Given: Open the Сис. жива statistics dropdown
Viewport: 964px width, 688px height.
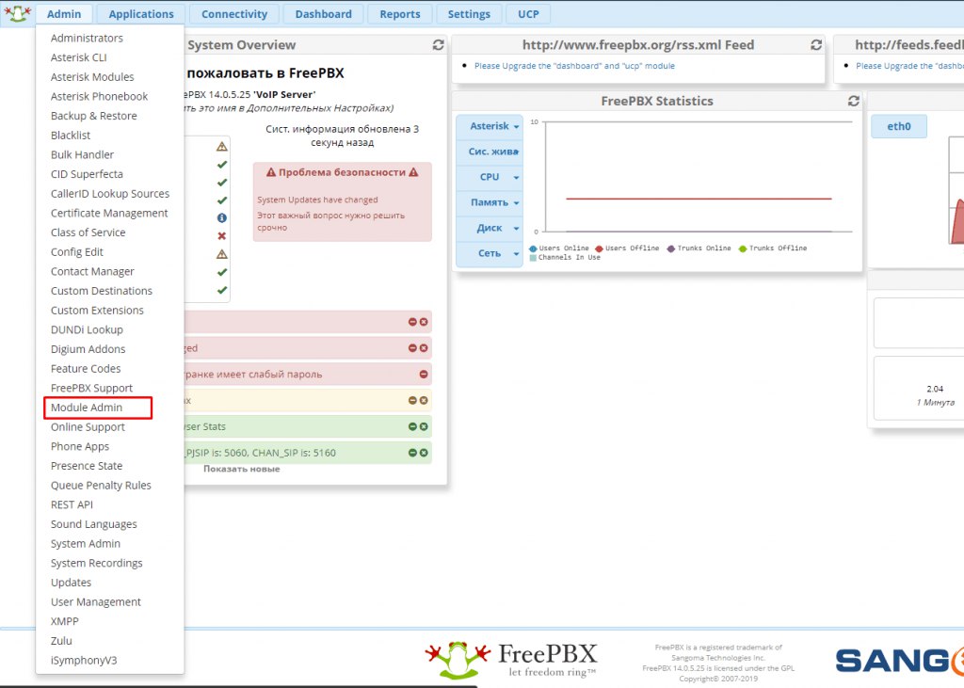Looking at the screenshot, I should click(490, 152).
